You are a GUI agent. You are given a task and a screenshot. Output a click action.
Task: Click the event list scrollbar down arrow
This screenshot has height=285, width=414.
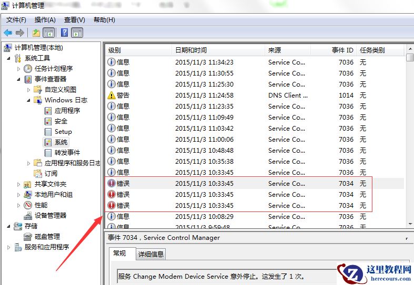pyautogui.click(x=410, y=224)
